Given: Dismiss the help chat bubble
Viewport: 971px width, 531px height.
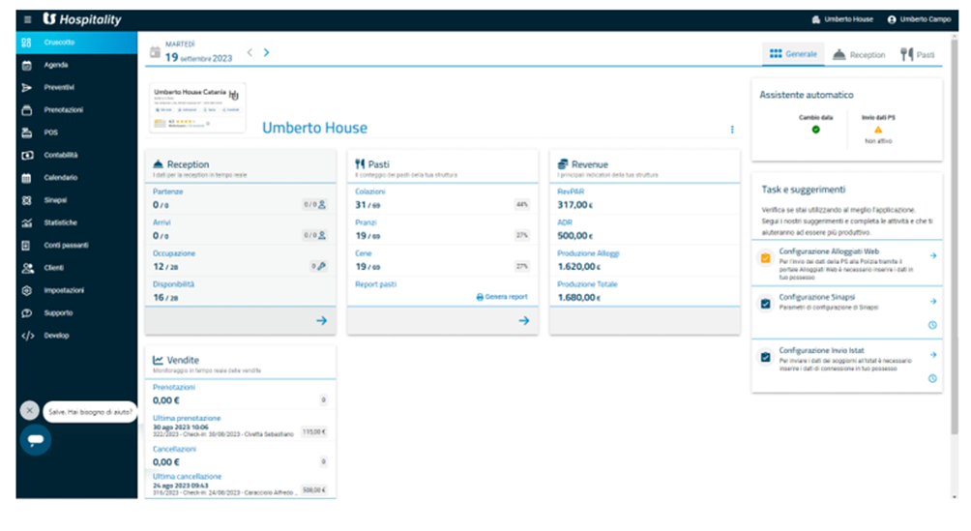Looking at the screenshot, I should 29,411.
